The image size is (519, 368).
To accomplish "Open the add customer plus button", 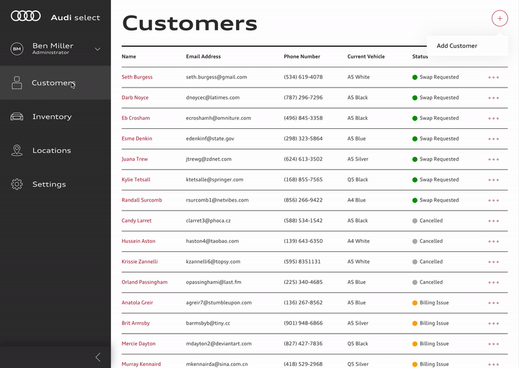I will coord(500,19).
